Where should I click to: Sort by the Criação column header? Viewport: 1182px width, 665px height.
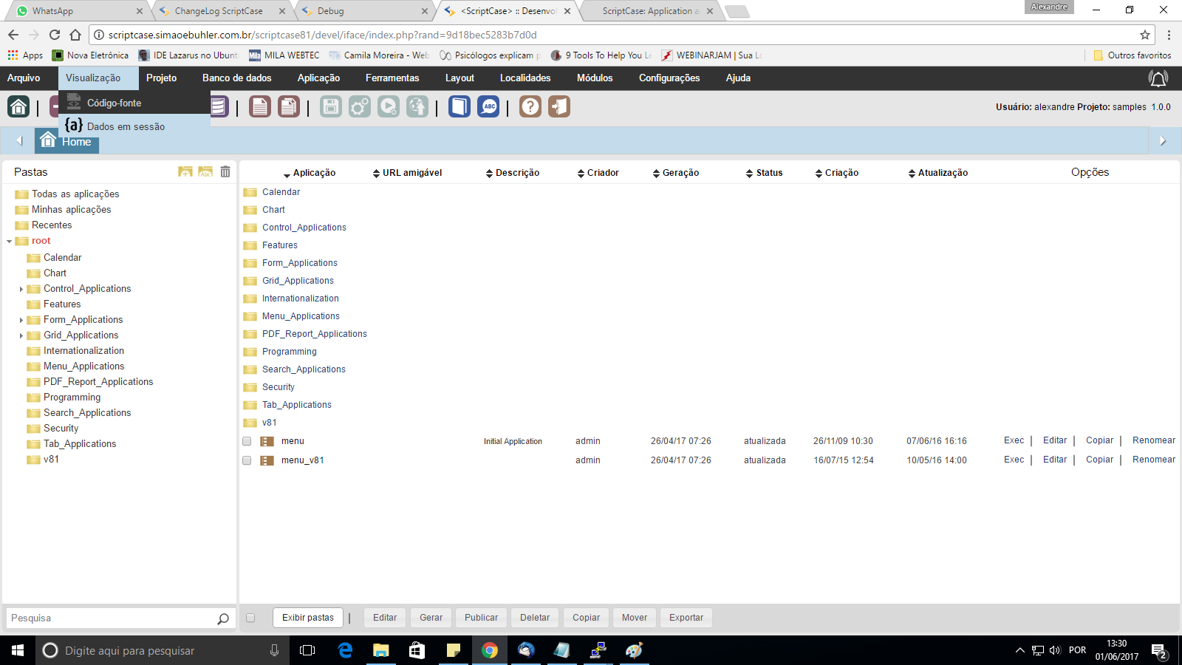tap(841, 173)
